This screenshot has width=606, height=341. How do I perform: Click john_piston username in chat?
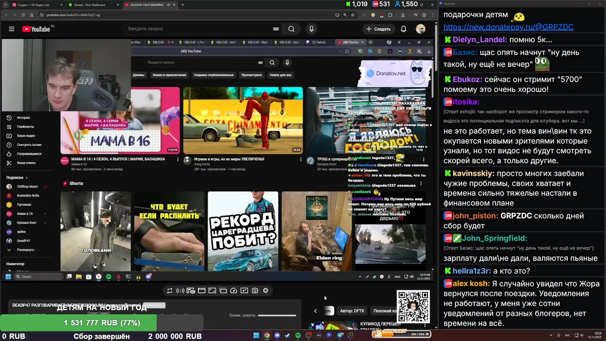click(475, 215)
